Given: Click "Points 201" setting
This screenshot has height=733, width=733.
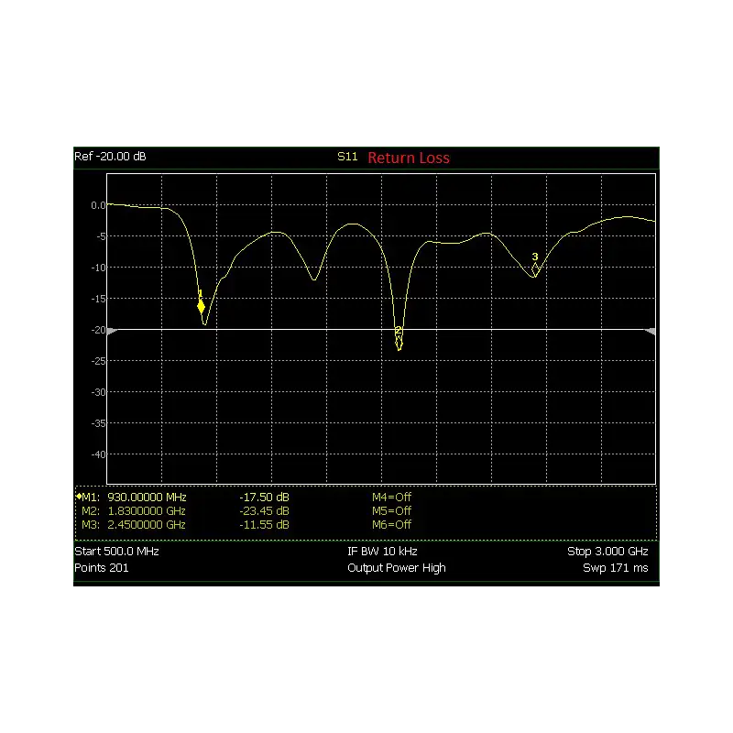Looking at the screenshot, I should (102, 568).
